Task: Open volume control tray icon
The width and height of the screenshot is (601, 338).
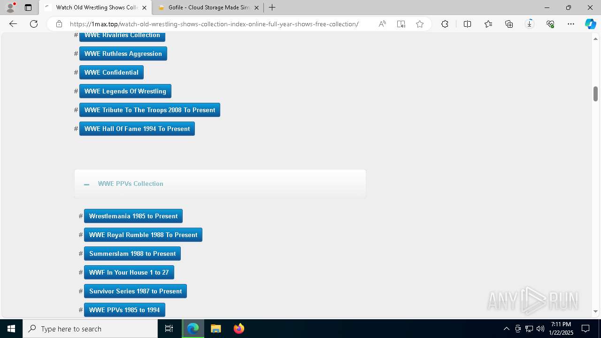Action: click(540, 329)
